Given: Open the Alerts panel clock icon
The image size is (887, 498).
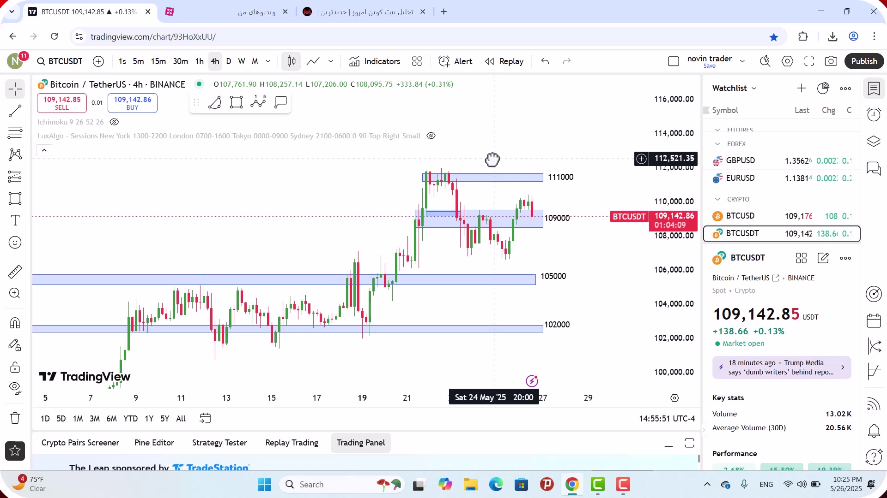Looking at the screenshot, I should (874, 114).
